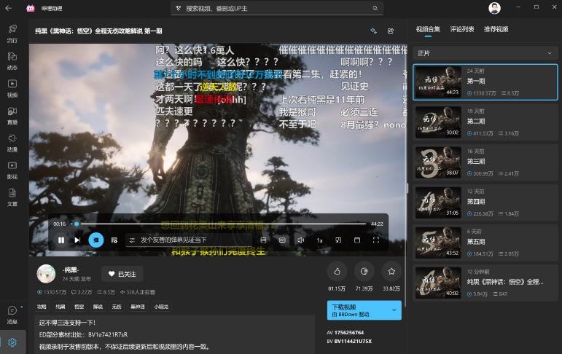
Task: Skip to the next episode
Action: pos(77,240)
